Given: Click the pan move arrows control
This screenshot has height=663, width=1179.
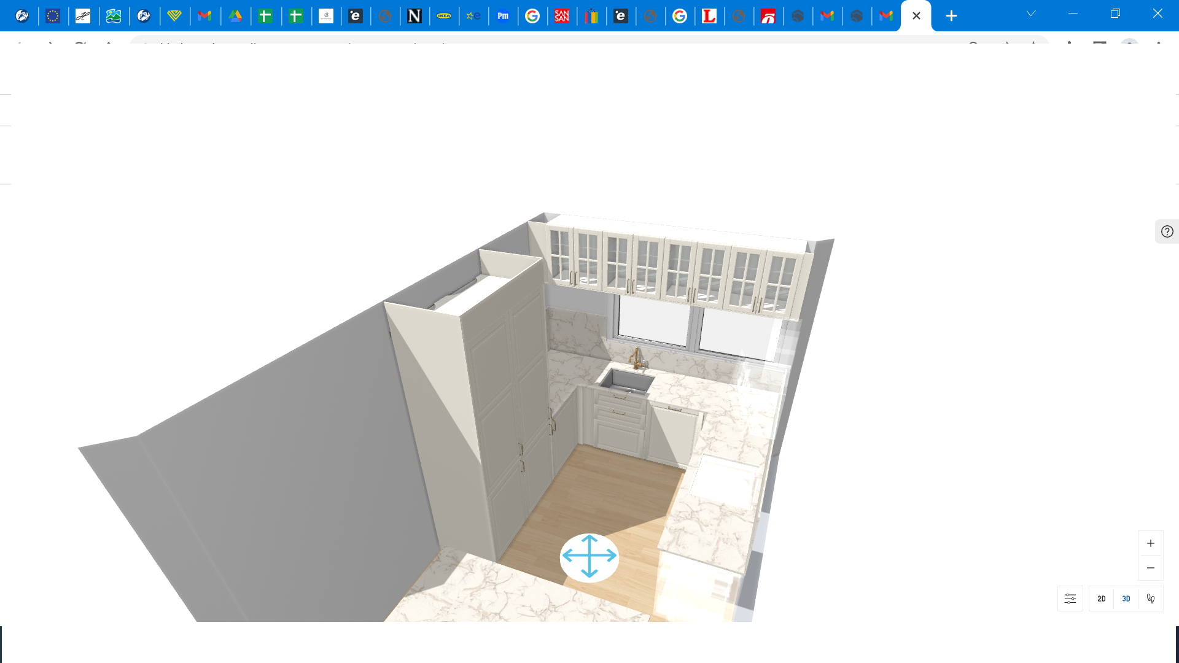Looking at the screenshot, I should [x=589, y=557].
